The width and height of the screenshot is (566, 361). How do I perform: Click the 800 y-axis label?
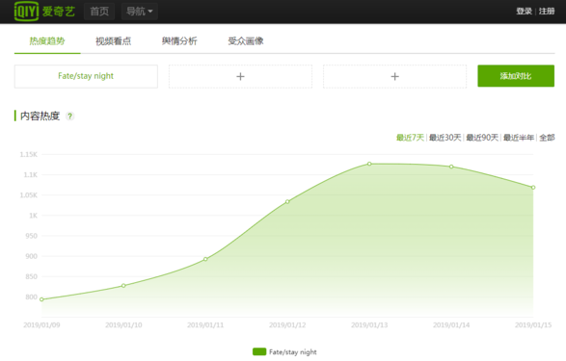coord(32,297)
